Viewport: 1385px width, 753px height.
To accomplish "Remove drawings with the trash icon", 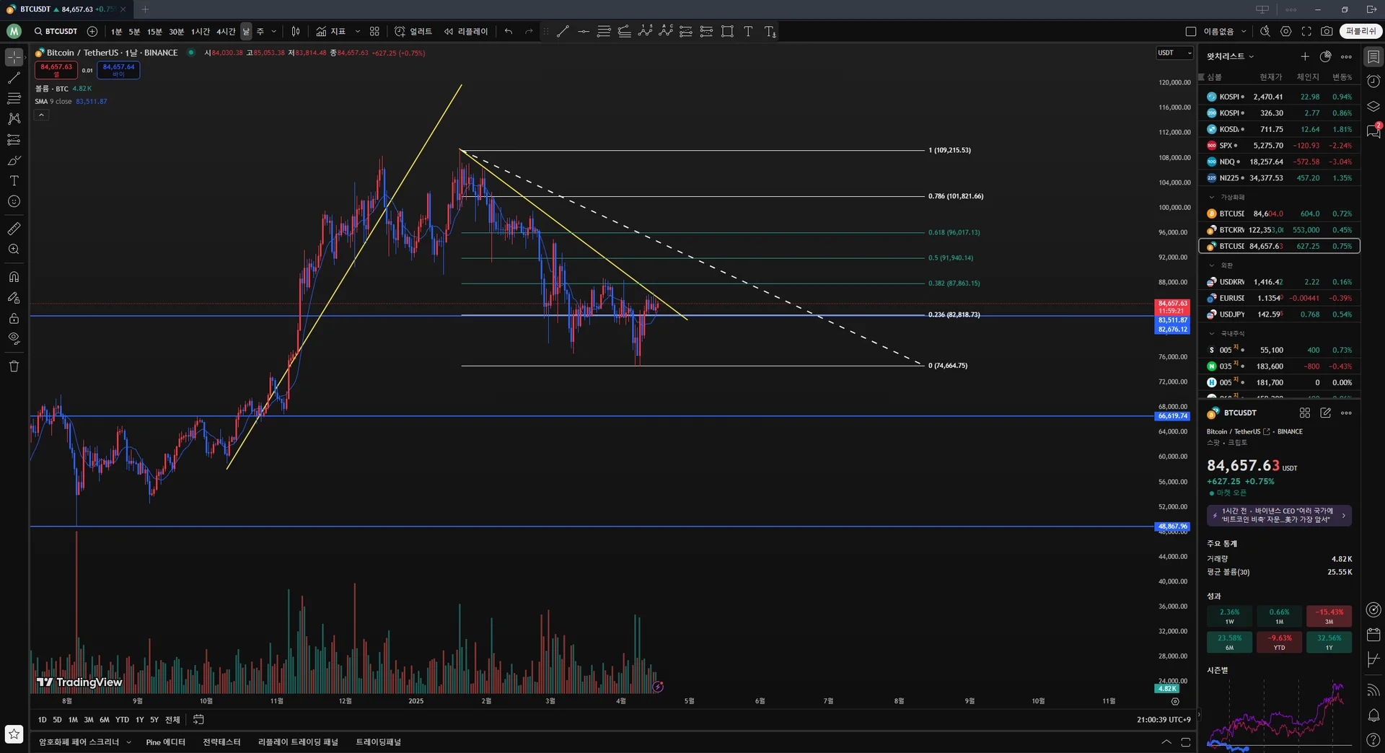I will click(x=14, y=366).
